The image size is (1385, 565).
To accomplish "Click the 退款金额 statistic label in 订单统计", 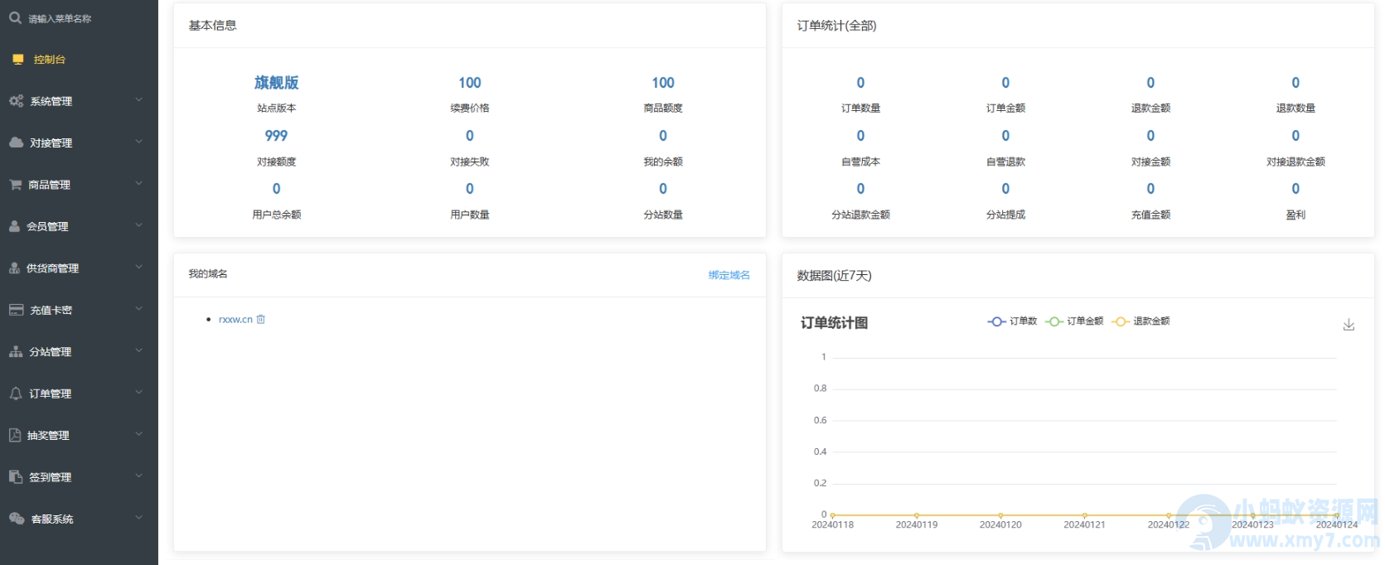I will pos(1150,109).
